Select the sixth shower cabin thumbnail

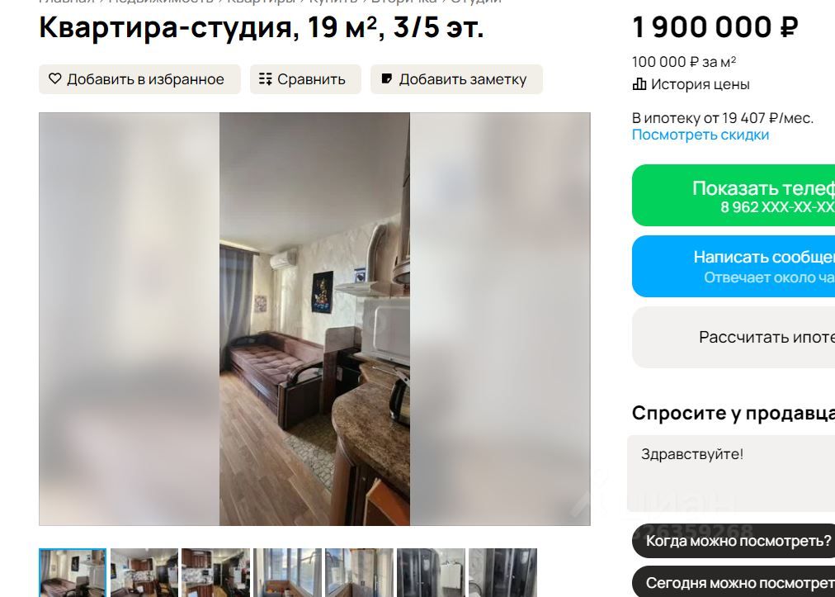[x=431, y=572]
